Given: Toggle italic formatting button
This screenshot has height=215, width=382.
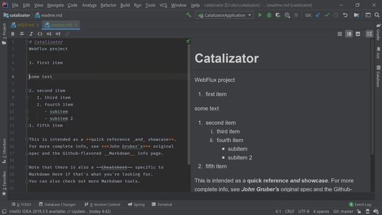Looking at the screenshot, I should click(31, 34).
